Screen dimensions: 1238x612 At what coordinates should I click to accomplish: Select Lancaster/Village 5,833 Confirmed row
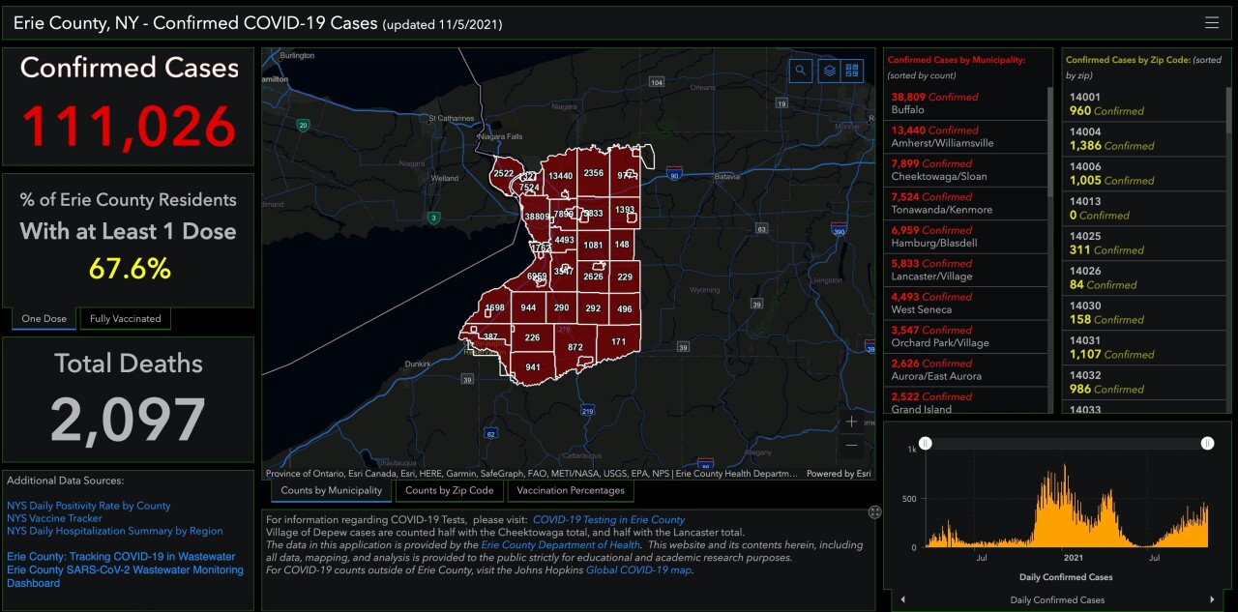coord(967,270)
